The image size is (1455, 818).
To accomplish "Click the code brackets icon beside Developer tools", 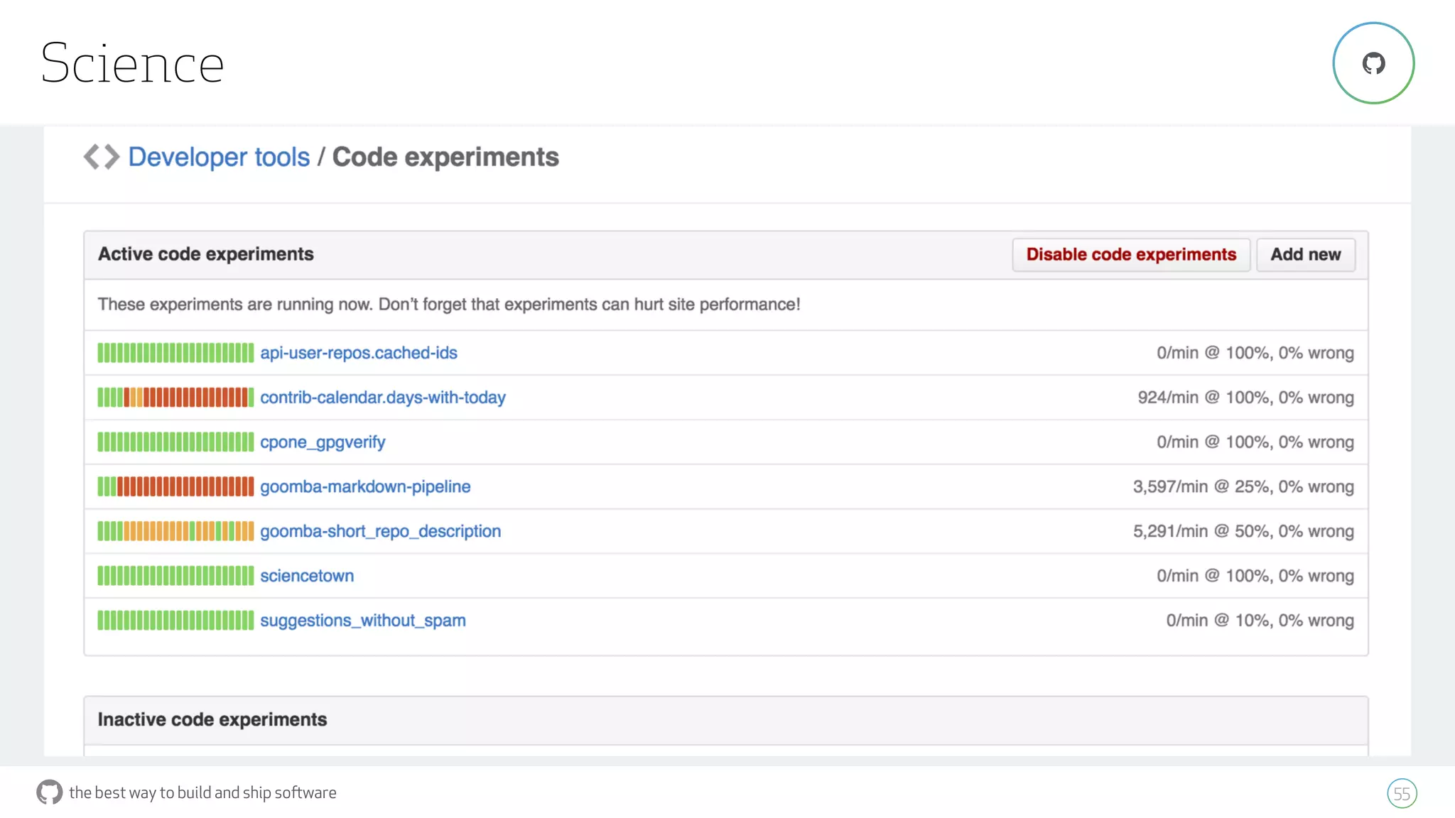I will click(101, 157).
